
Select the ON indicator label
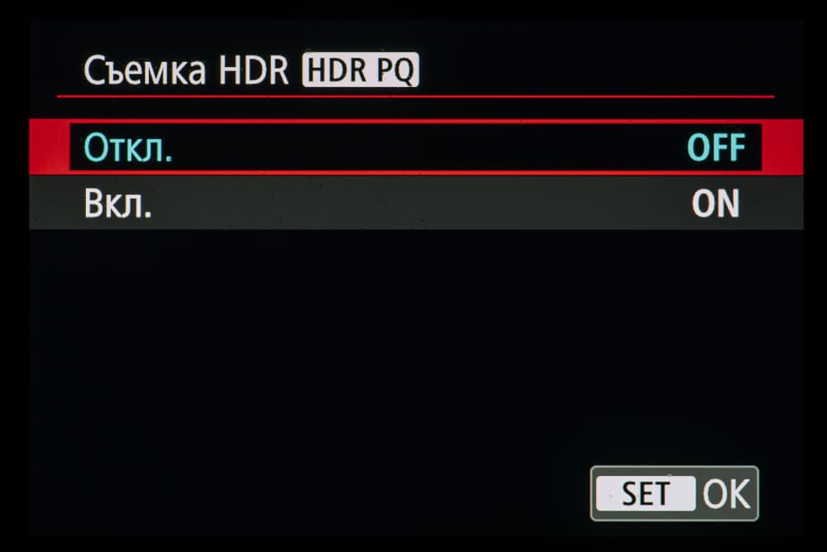pos(715,204)
